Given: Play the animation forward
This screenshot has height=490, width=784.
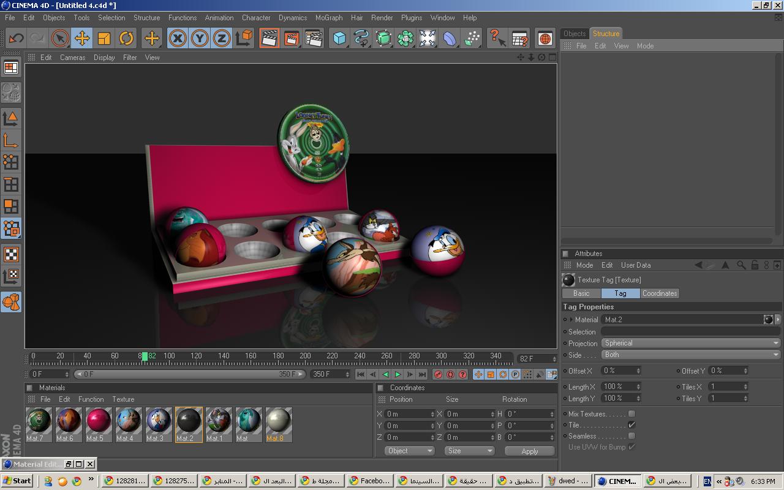Looking at the screenshot, I should pyautogui.click(x=398, y=374).
